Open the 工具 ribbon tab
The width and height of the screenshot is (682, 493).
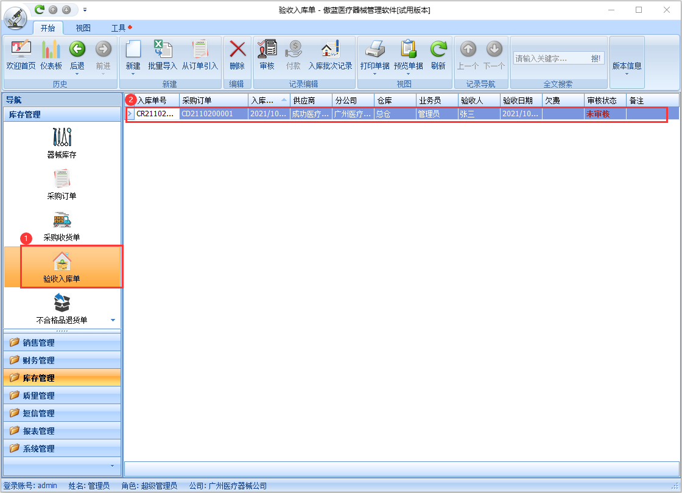(x=119, y=28)
